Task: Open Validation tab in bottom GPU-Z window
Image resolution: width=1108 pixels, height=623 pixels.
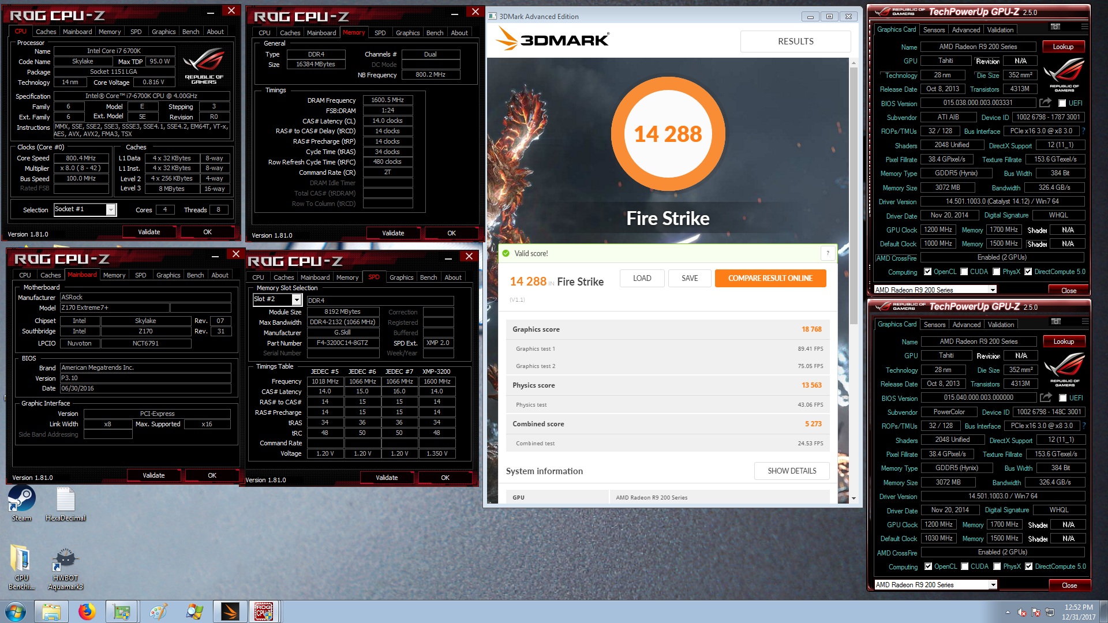Action: click(x=1001, y=325)
